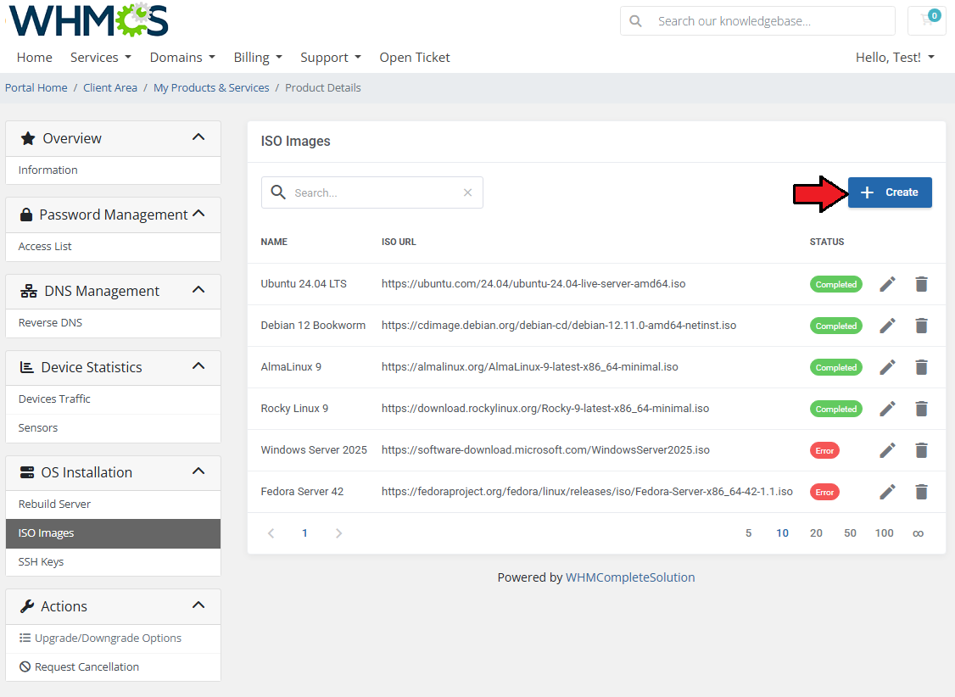Open the Support dropdown menu
Viewport: 955px width, 697px height.
click(331, 57)
